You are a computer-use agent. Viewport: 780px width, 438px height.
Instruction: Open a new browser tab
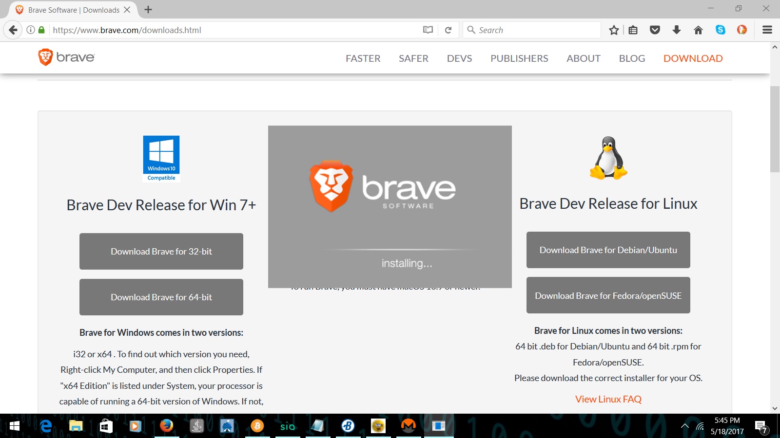click(x=148, y=10)
